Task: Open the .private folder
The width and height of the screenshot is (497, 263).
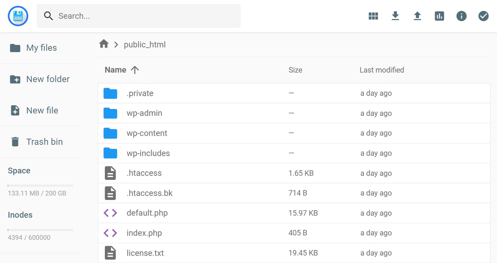Action: (140, 93)
